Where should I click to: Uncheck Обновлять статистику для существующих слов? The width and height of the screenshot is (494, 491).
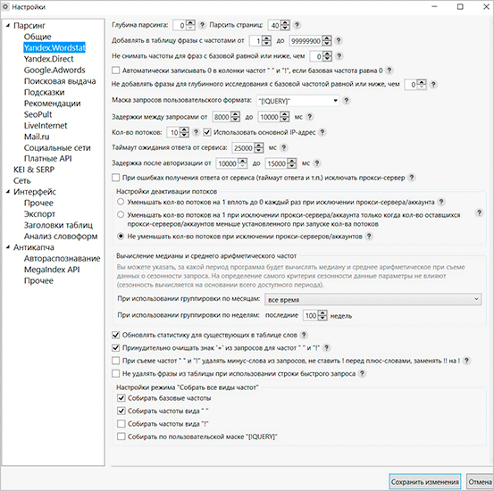click(x=115, y=335)
